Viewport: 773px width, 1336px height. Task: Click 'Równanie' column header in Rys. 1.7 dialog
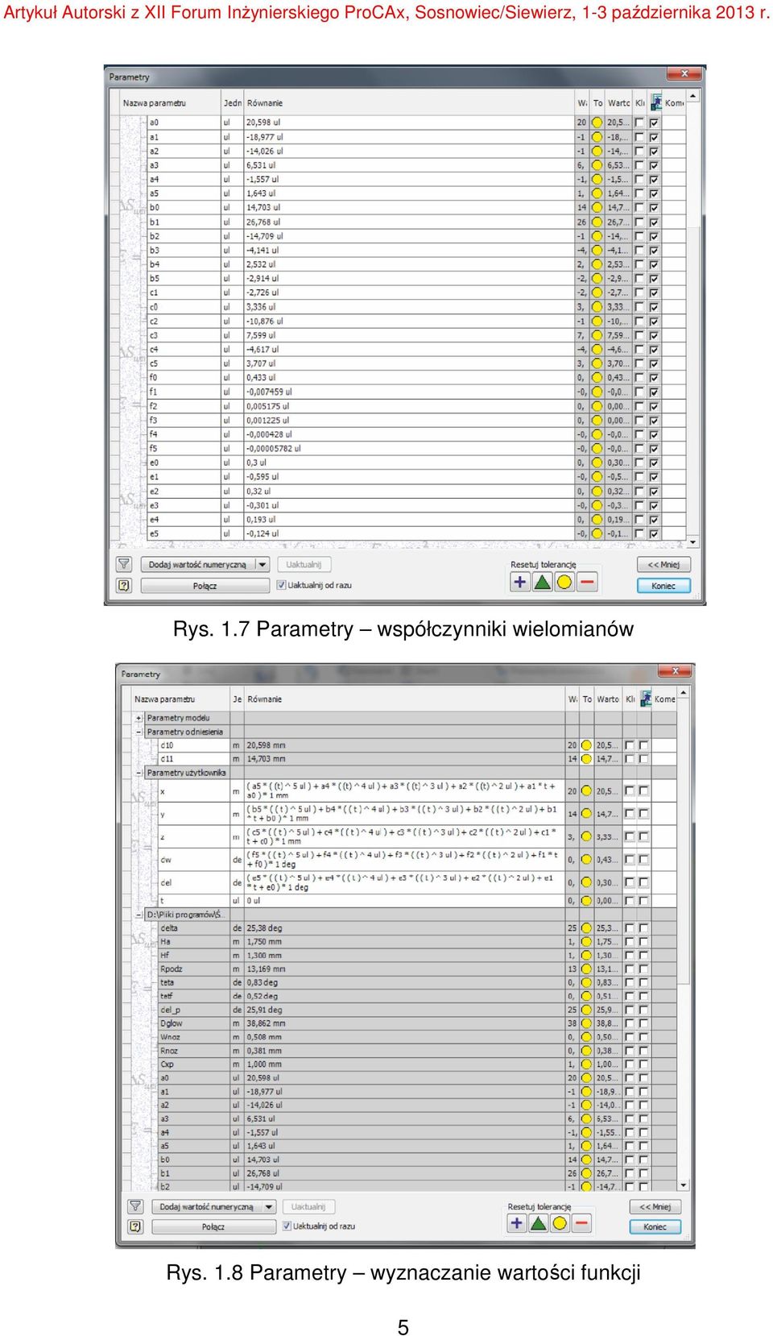(409, 103)
